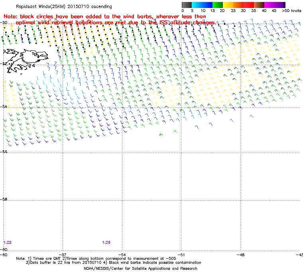Click the '-54' longitude label at bottom

coord(122,255)
